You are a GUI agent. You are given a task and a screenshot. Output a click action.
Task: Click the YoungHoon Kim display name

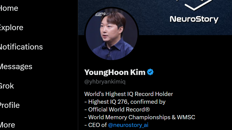[115, 72]
